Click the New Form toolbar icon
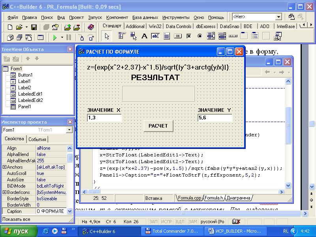The height and width of the screenshot is (237, 316). coord(41,38)
